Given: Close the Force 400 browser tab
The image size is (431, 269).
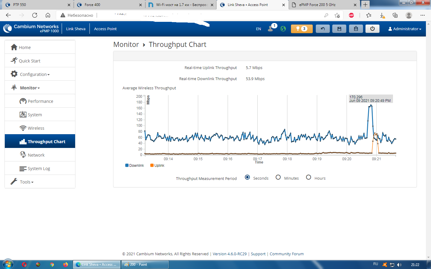Looking at the screenshot, I should (141, 5).
